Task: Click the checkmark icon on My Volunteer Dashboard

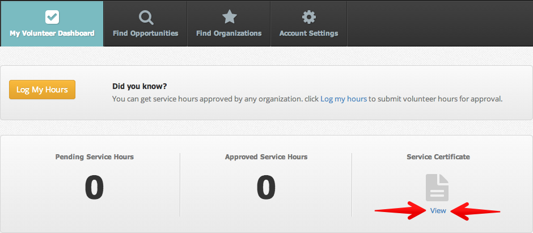Action: pos(52,16)
